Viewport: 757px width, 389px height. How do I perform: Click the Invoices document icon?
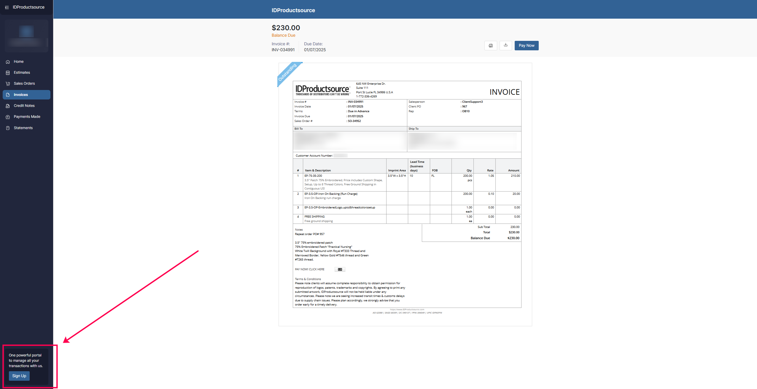tap(8, 95)
